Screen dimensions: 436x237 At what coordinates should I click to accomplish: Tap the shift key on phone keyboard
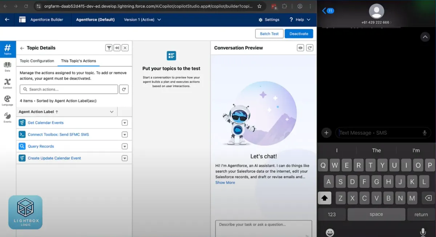click(x=324, y=198)
